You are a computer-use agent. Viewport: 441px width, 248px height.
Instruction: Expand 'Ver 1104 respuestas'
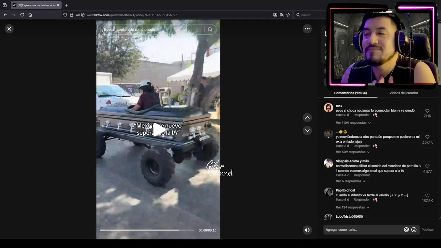coord(353,123)
